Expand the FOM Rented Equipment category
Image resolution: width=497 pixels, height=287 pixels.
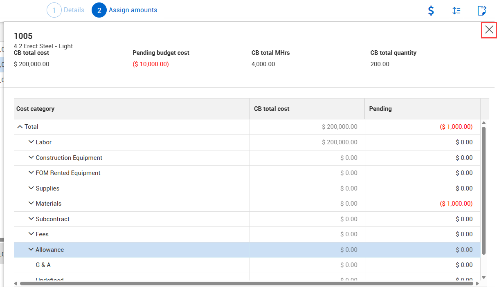[x=31, y=173]
